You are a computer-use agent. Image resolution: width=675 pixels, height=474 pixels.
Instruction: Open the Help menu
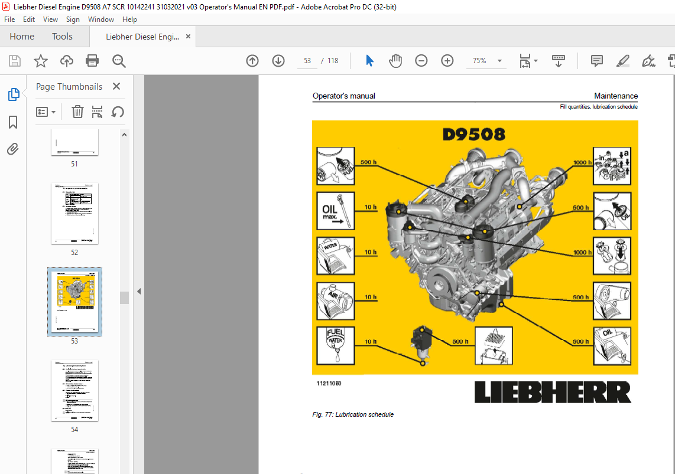129,19
